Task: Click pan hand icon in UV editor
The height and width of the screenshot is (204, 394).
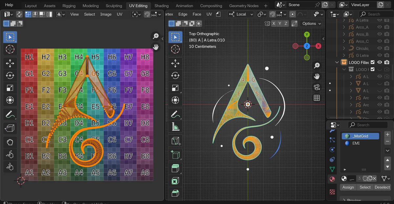Action: (x=156, y=47)
